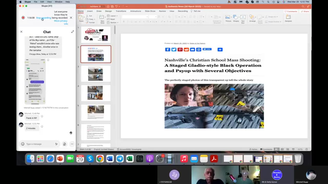
Task: Open the Layout dropdown
Action: click(x=112, y=16)
